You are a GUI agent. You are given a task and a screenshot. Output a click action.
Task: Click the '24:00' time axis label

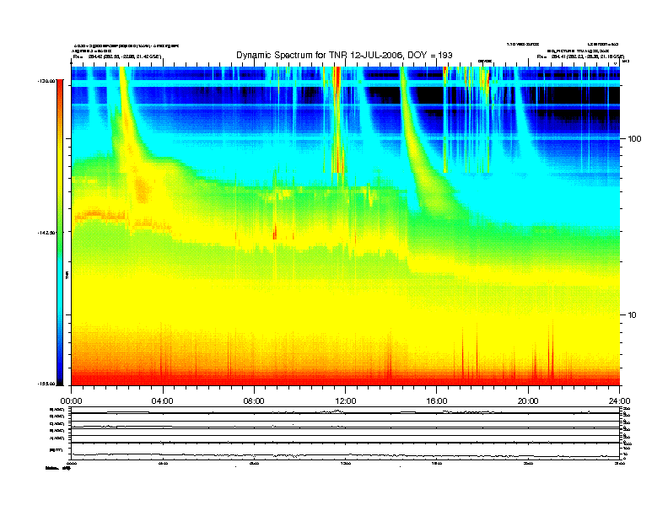point(619,401)
